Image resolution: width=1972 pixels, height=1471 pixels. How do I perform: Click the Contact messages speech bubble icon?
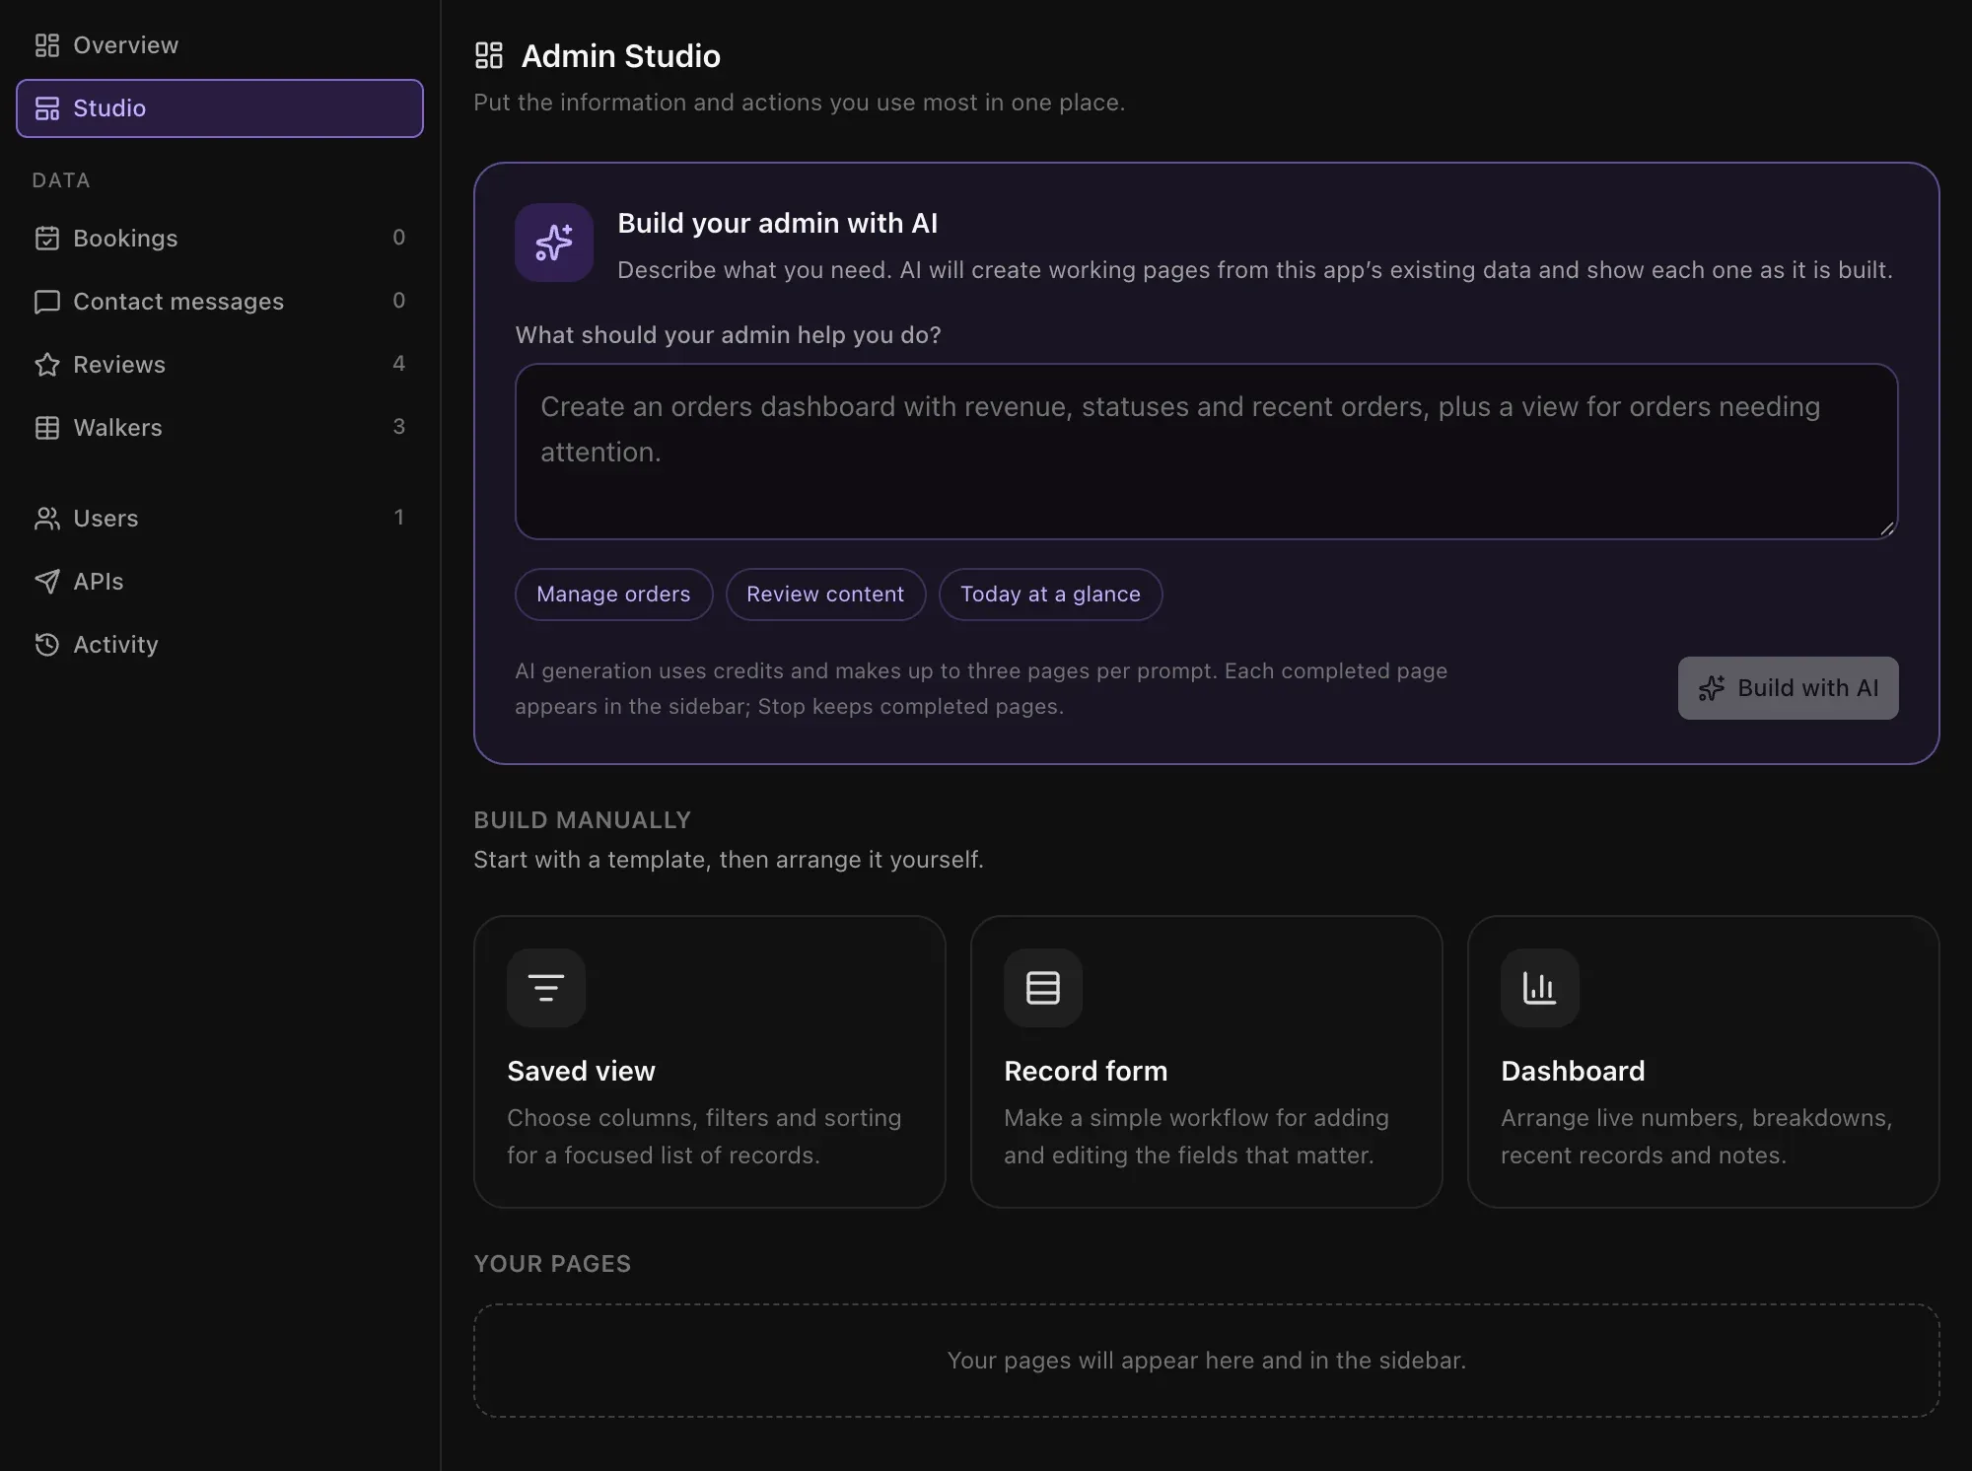tap(46, 302)
